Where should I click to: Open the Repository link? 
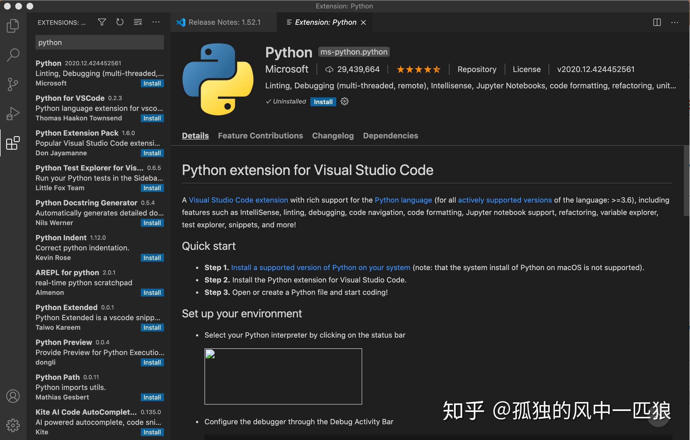pyautogui.click(x=477, y=69)
